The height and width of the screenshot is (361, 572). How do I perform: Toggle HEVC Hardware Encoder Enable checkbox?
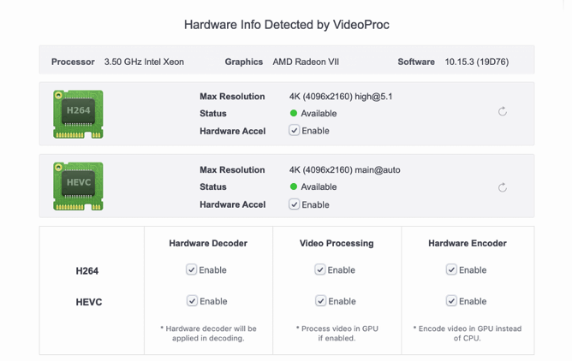451,301
